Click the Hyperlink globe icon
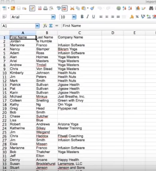This screenshot has width=156, height=171. coord(119,8)
